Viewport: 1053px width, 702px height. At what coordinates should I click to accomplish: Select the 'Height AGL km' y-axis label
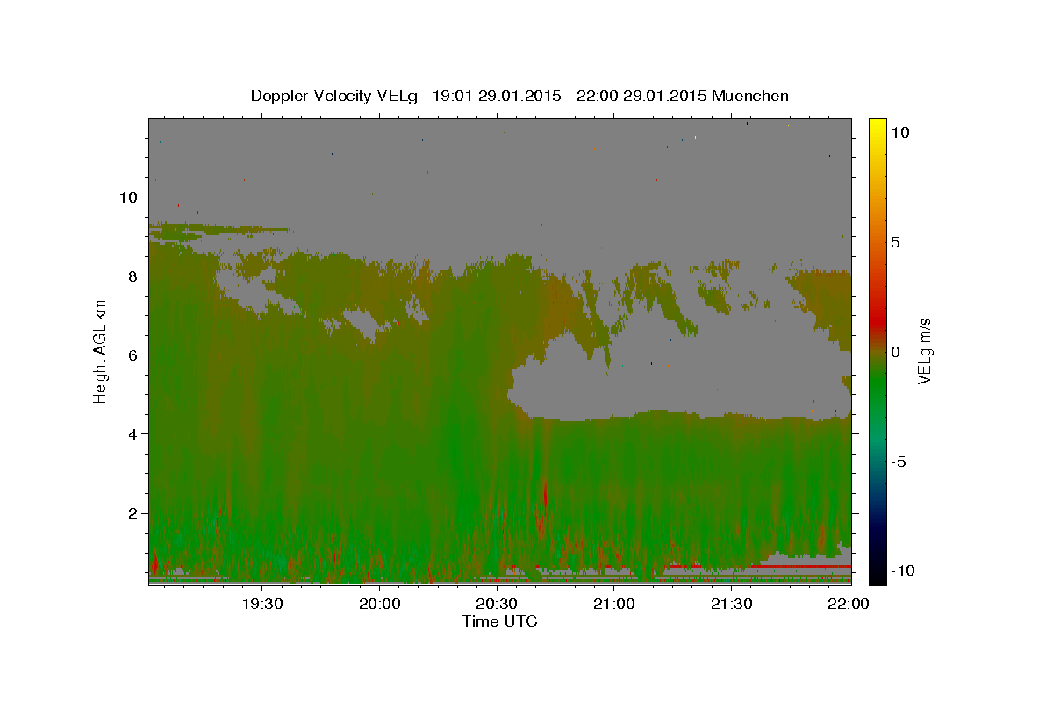click(101, 351)
